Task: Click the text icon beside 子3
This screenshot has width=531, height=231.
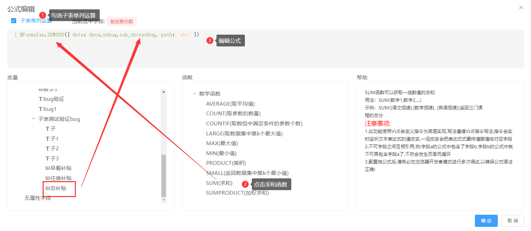Action: (x=48, y=158)
